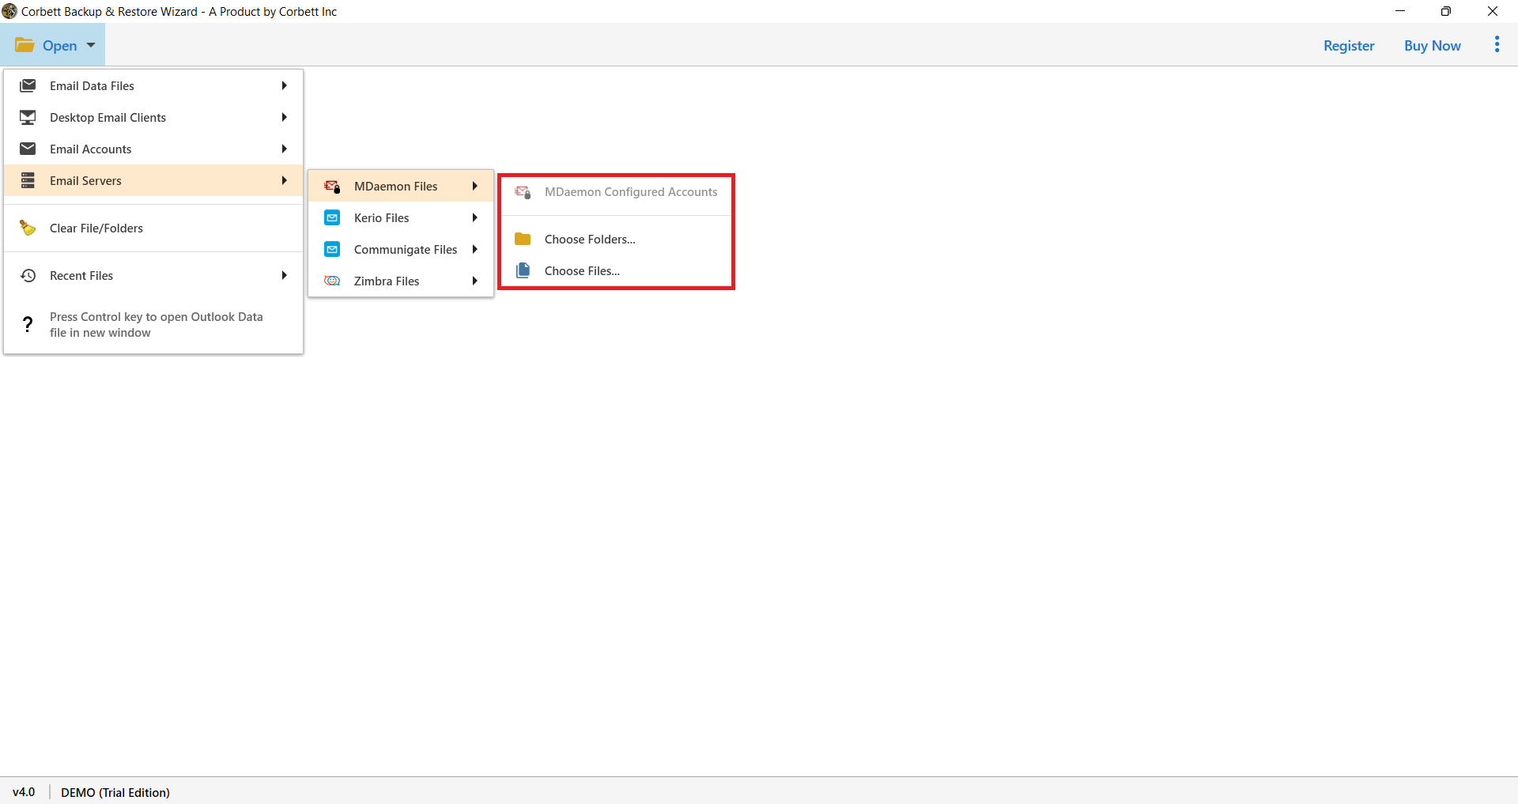Click the question mark help icon
This screenshot has width=1518, height=804.
28,324
